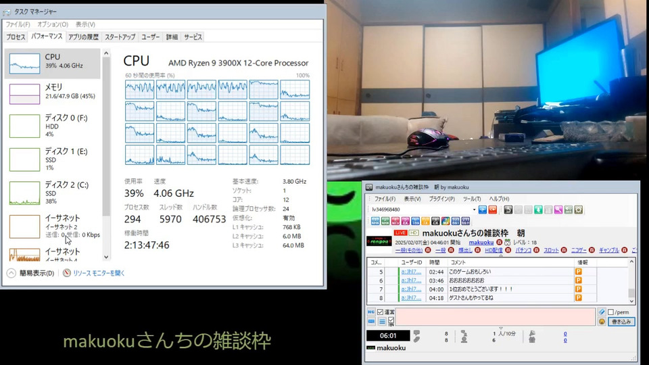The image size is (649, 365).
Task: Click the comment list scroll-down arrow
Action: (x=631, y=300)
